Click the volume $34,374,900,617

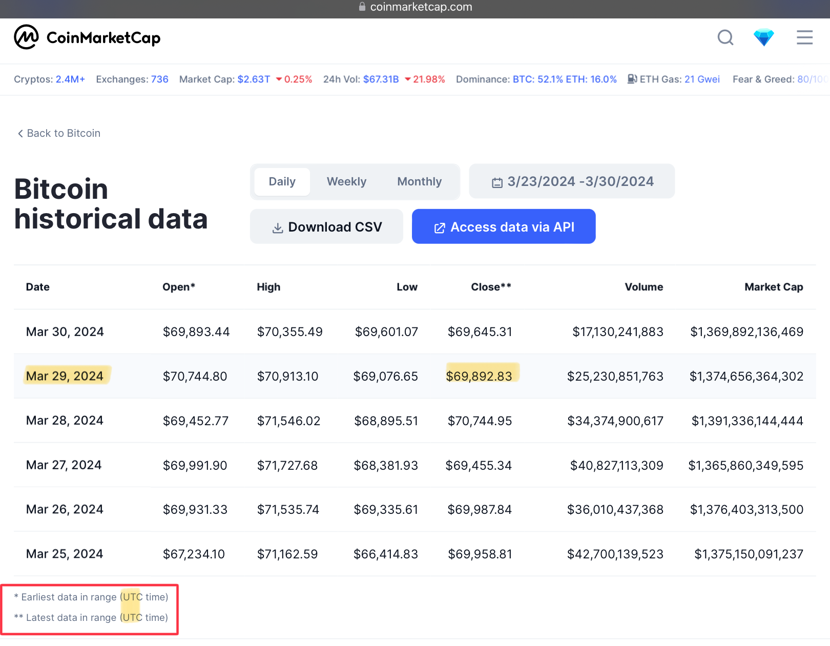(x=615, y=421)
